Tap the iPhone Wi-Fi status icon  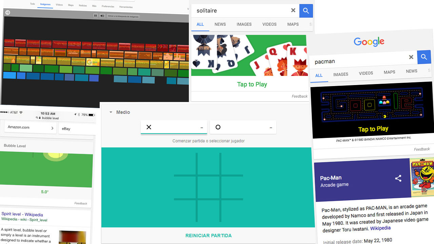[21, 112]
